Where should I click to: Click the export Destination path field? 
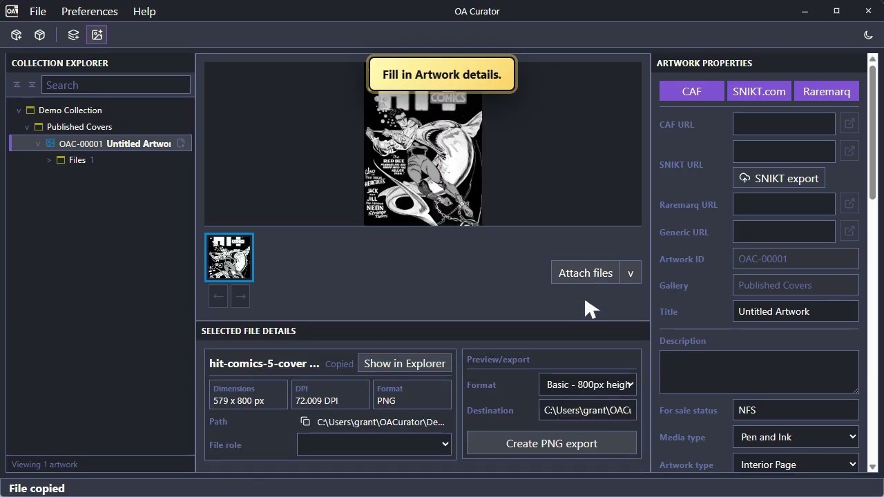click(x=587, y=410)
